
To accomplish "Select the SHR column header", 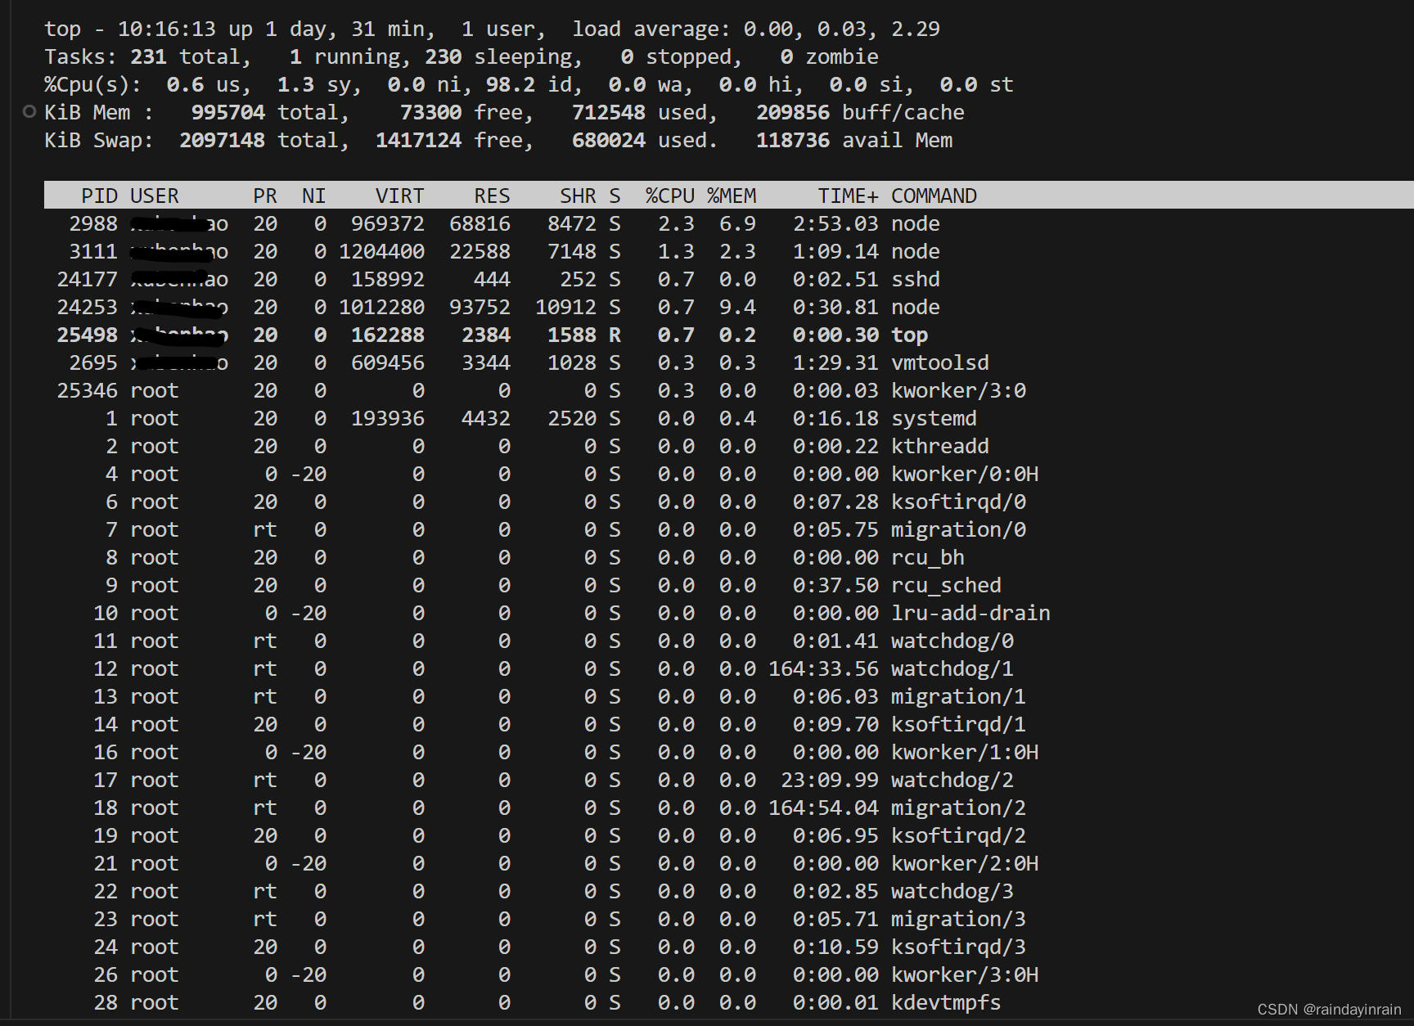I will [578, 196].
